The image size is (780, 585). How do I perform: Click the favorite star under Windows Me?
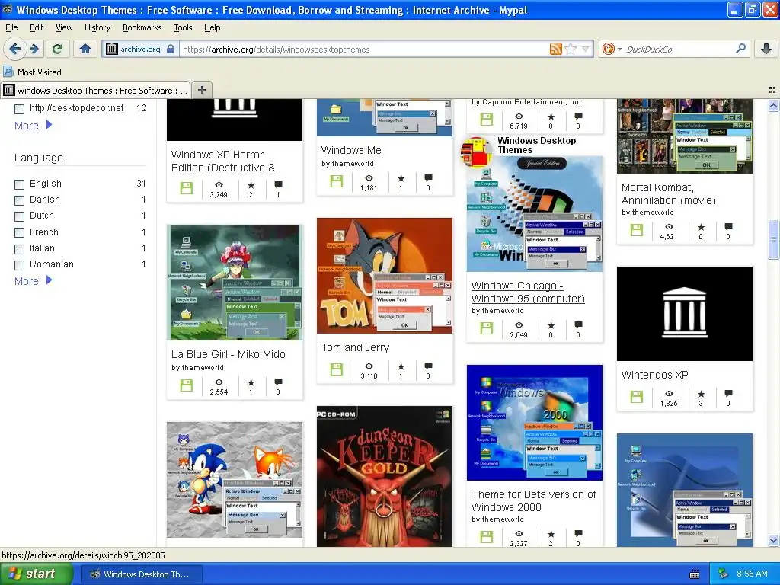[401, 178]
